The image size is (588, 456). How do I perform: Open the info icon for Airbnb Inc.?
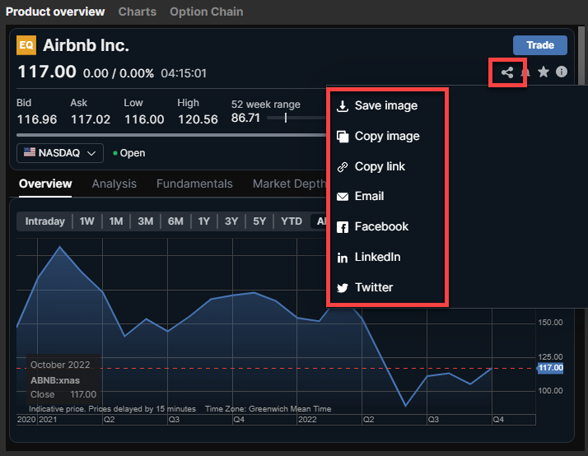[561, 71]
